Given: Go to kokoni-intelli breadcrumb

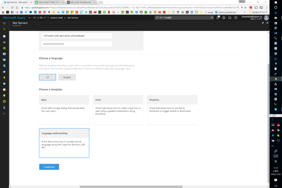Looking at the screenshot, I should pyautogui.click(x=57, y=18).
